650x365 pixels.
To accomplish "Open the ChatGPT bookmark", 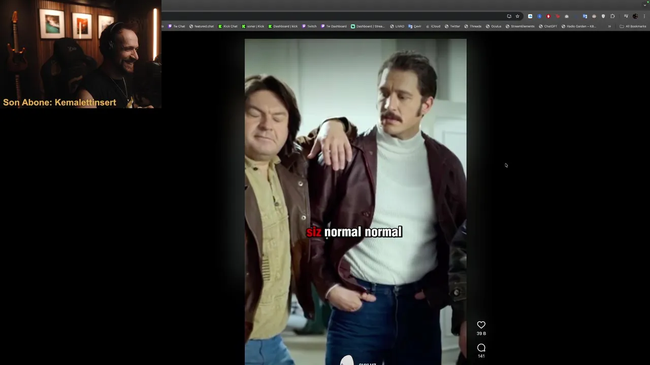I will point(548,26).
